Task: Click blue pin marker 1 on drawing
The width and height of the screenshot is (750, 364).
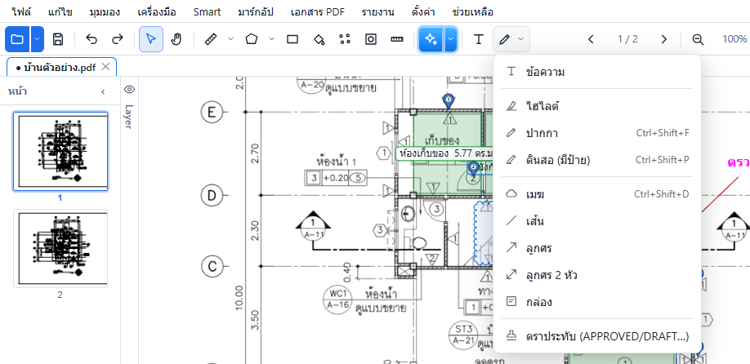Action: click(449, 100)
